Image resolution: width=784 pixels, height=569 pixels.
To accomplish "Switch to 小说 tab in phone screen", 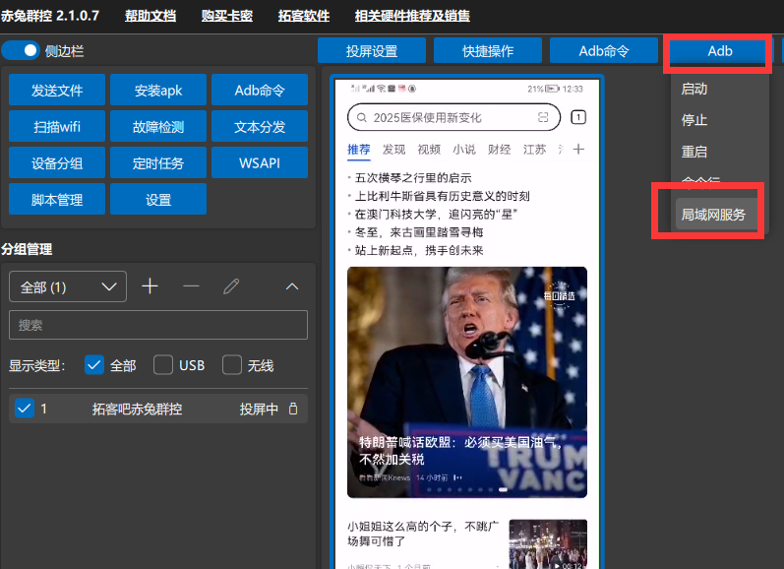I will pyautogui.click(x=464, y=149).
